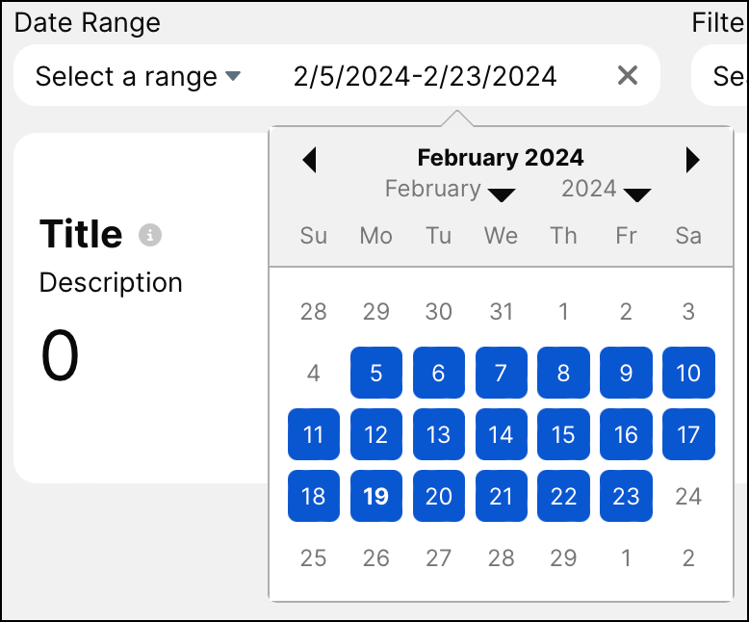The width and height of the screenshot is (749, 622).
Task: Click the 2/5/2024-2/23/2024 date field
Action: click(425, 76)
